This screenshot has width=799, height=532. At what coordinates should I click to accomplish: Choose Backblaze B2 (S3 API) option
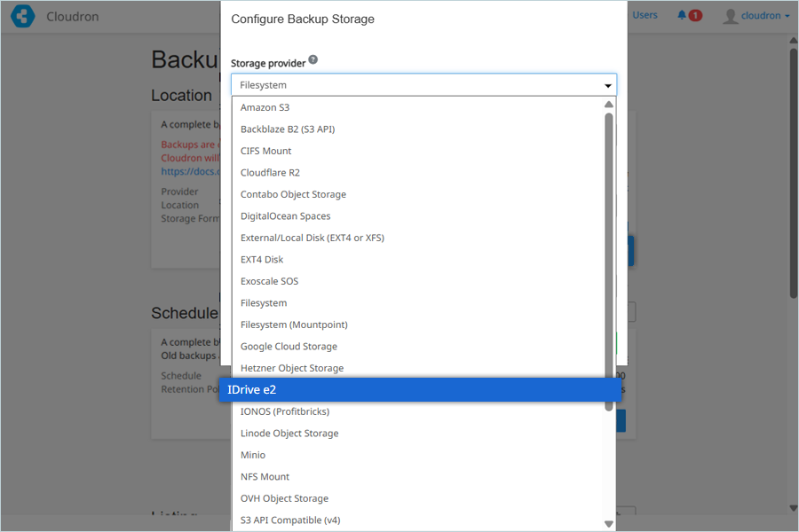click(x=419, y=129)
